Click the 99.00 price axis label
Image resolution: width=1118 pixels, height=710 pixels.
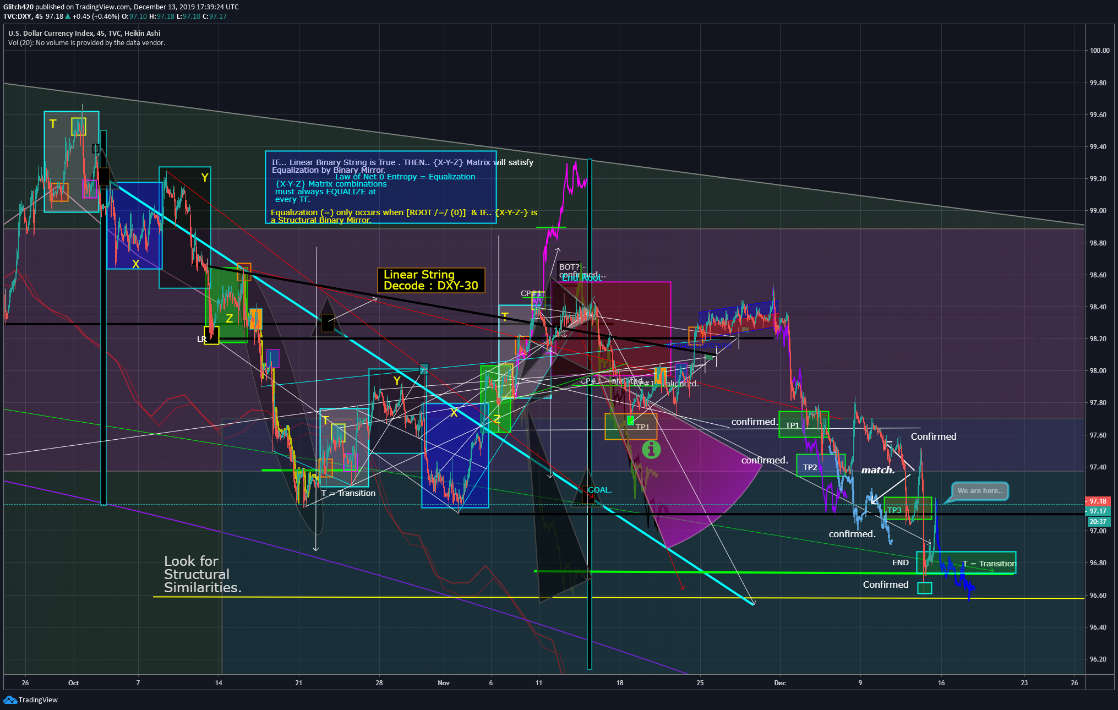[x=1098, y=211]
